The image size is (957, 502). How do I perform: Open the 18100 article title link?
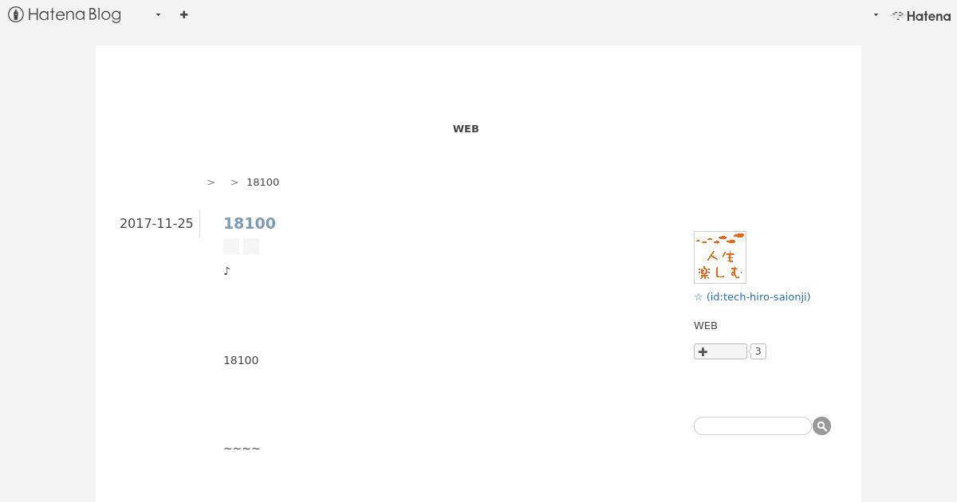tap(250, 223)
